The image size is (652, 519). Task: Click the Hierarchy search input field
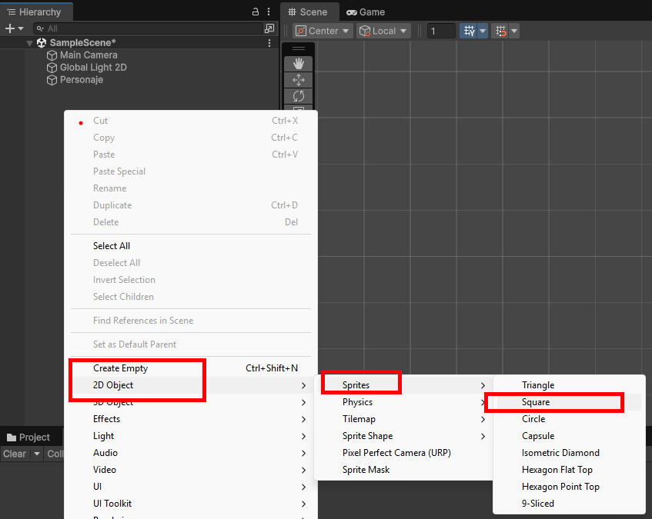[146, 28]
